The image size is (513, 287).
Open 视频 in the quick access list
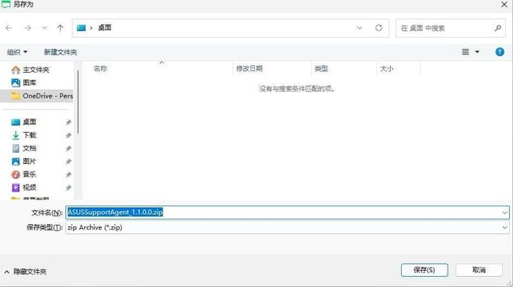coord(23,188)
